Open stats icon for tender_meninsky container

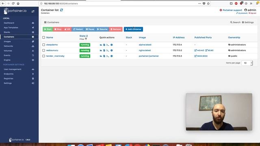(x=101, y=56)
